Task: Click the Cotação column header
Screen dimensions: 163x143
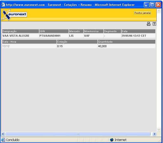Action: 77,42
